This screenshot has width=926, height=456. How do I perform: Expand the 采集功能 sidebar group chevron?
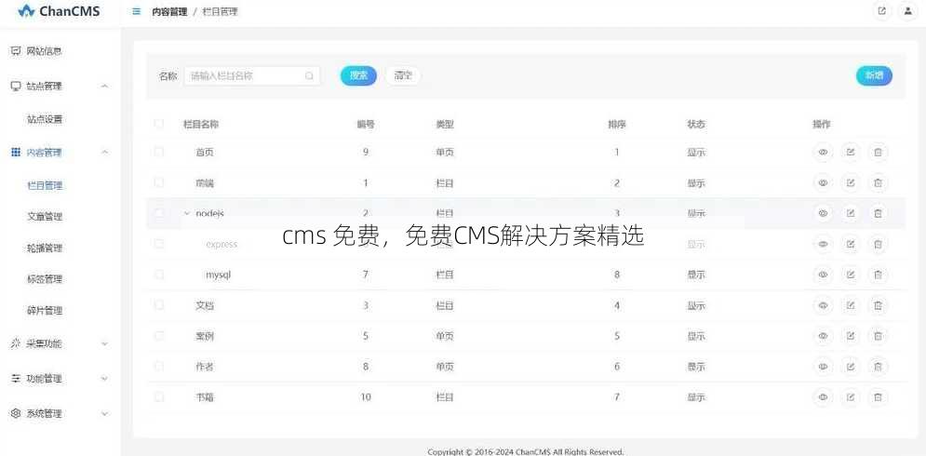104,343
